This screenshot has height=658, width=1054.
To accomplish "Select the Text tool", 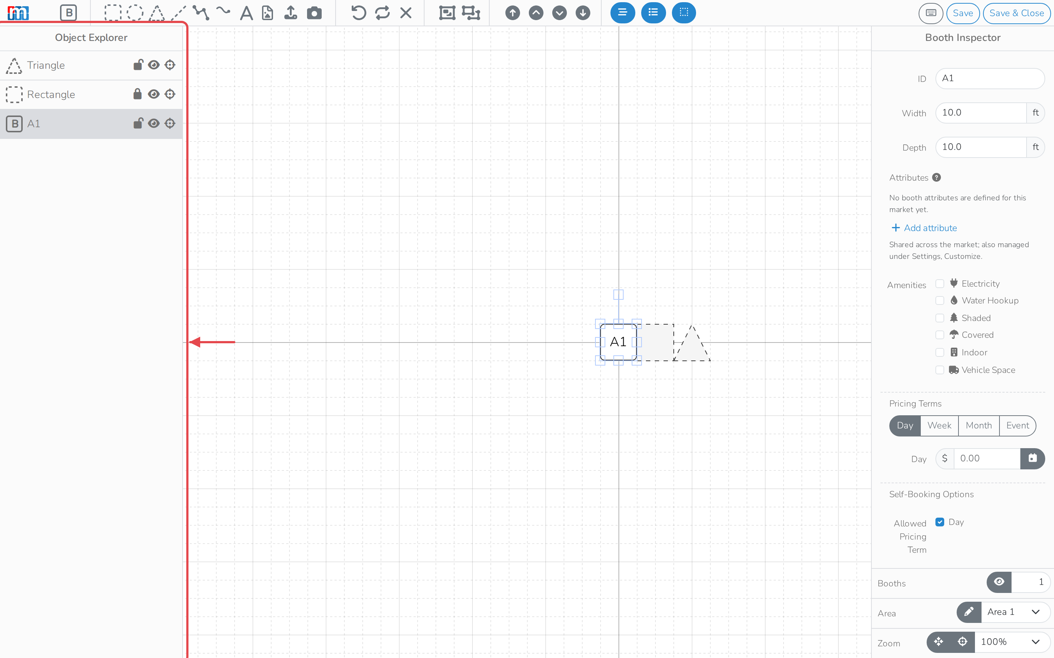I will [x=246, y=13].
